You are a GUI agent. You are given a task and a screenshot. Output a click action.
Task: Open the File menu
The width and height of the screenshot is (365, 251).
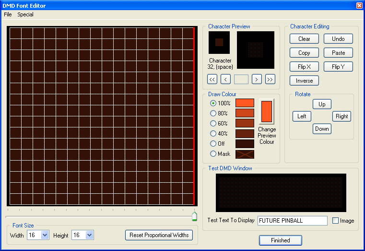point(8,14)
